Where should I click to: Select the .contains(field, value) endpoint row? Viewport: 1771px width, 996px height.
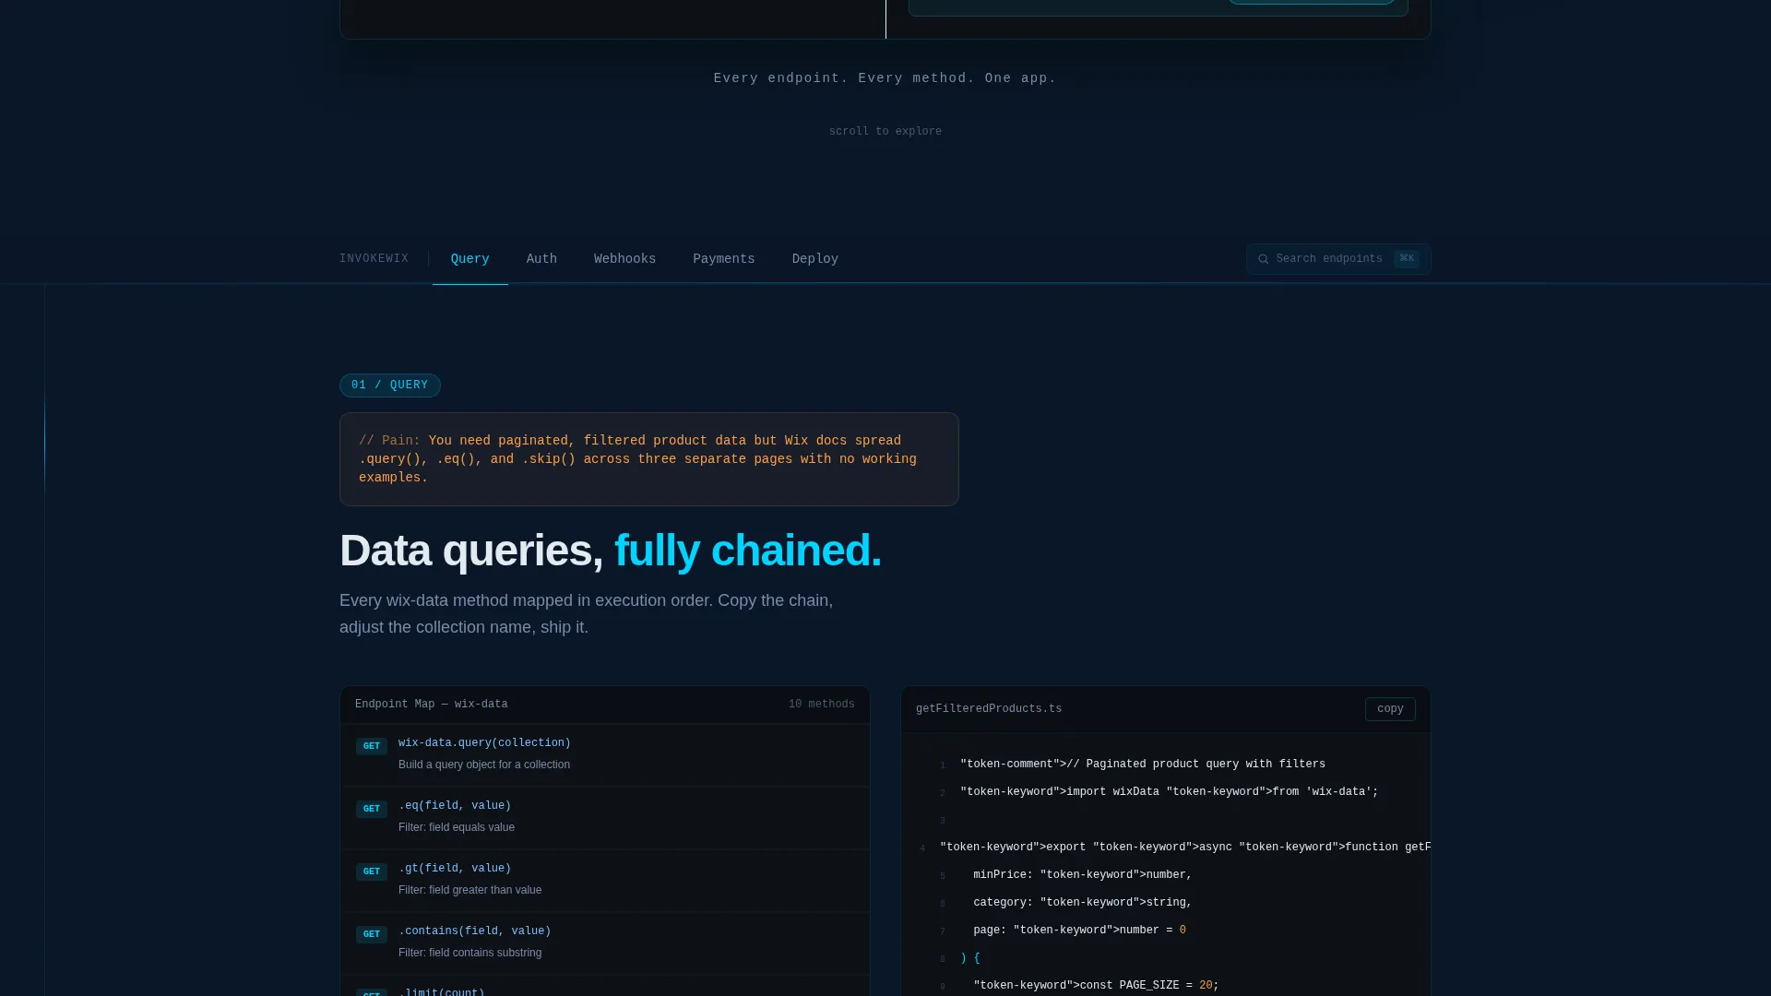pos(604,943)
